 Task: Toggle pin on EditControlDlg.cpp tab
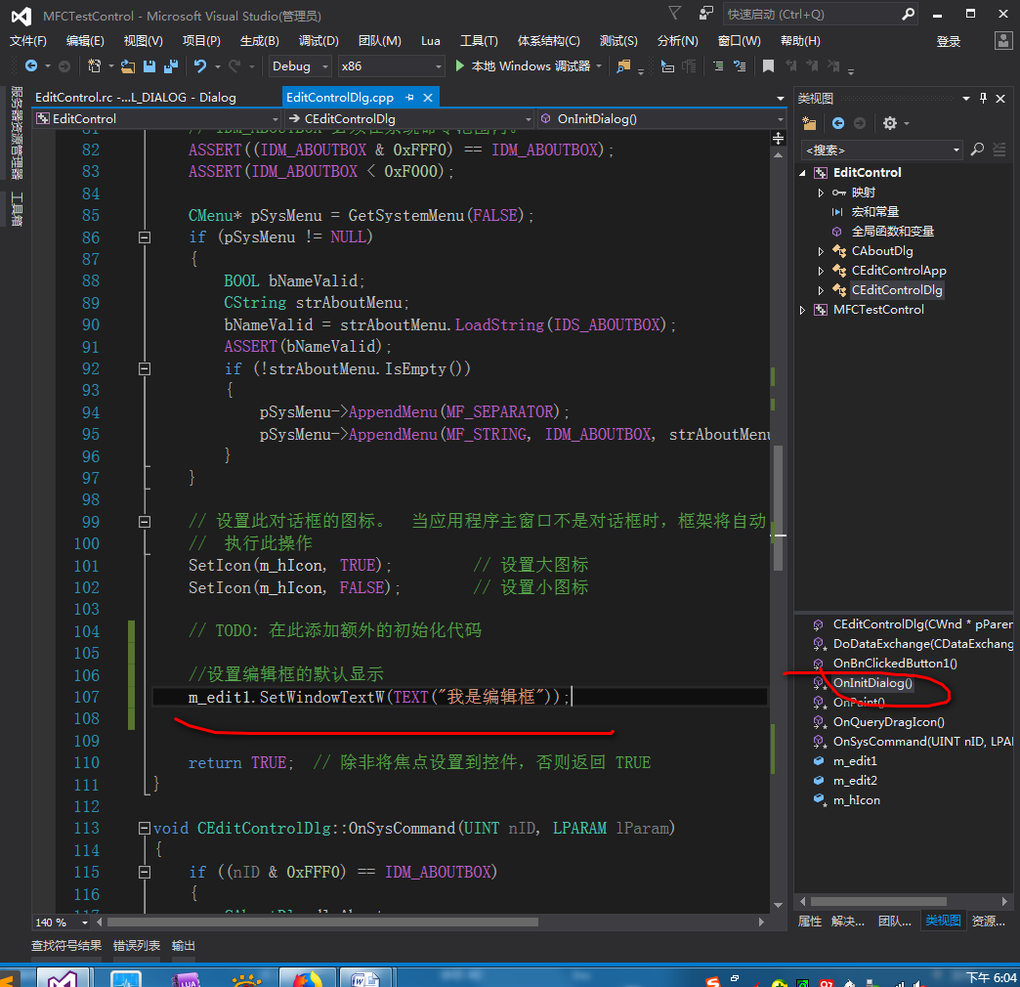pos(409,98)
